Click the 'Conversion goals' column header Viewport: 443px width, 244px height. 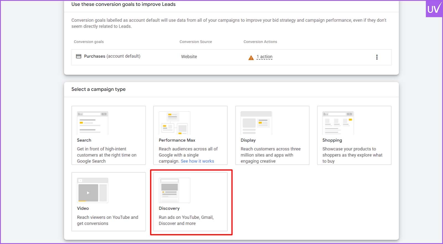(x=89, y=42)
